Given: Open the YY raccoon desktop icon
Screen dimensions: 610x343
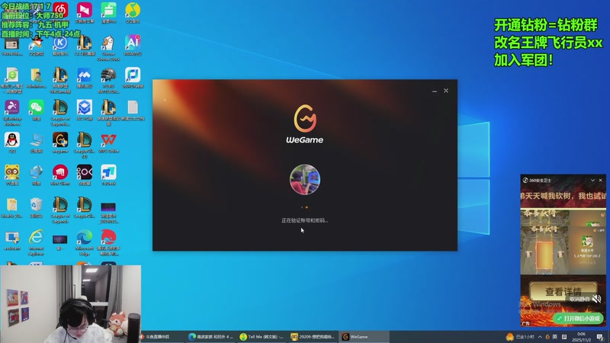Looking at the screenshot, I should tap(12, 172).
